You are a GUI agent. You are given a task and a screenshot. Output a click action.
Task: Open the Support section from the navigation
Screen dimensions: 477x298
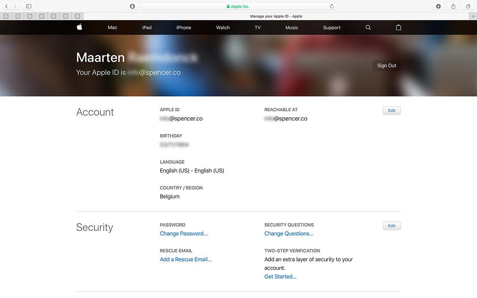coord(332,27)
